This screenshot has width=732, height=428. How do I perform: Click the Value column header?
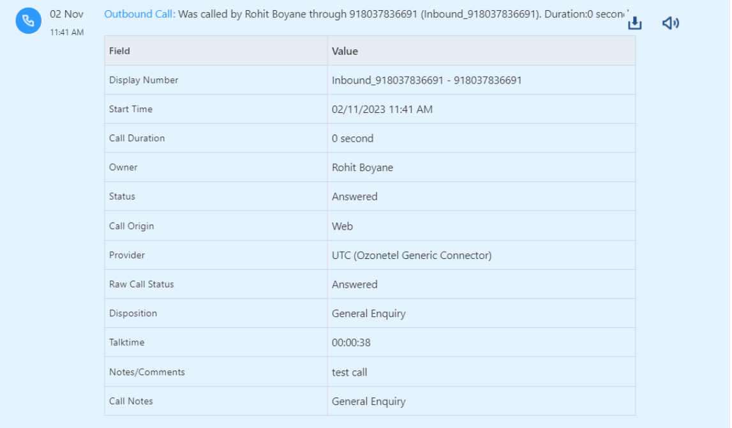click(x=345, y=51)
